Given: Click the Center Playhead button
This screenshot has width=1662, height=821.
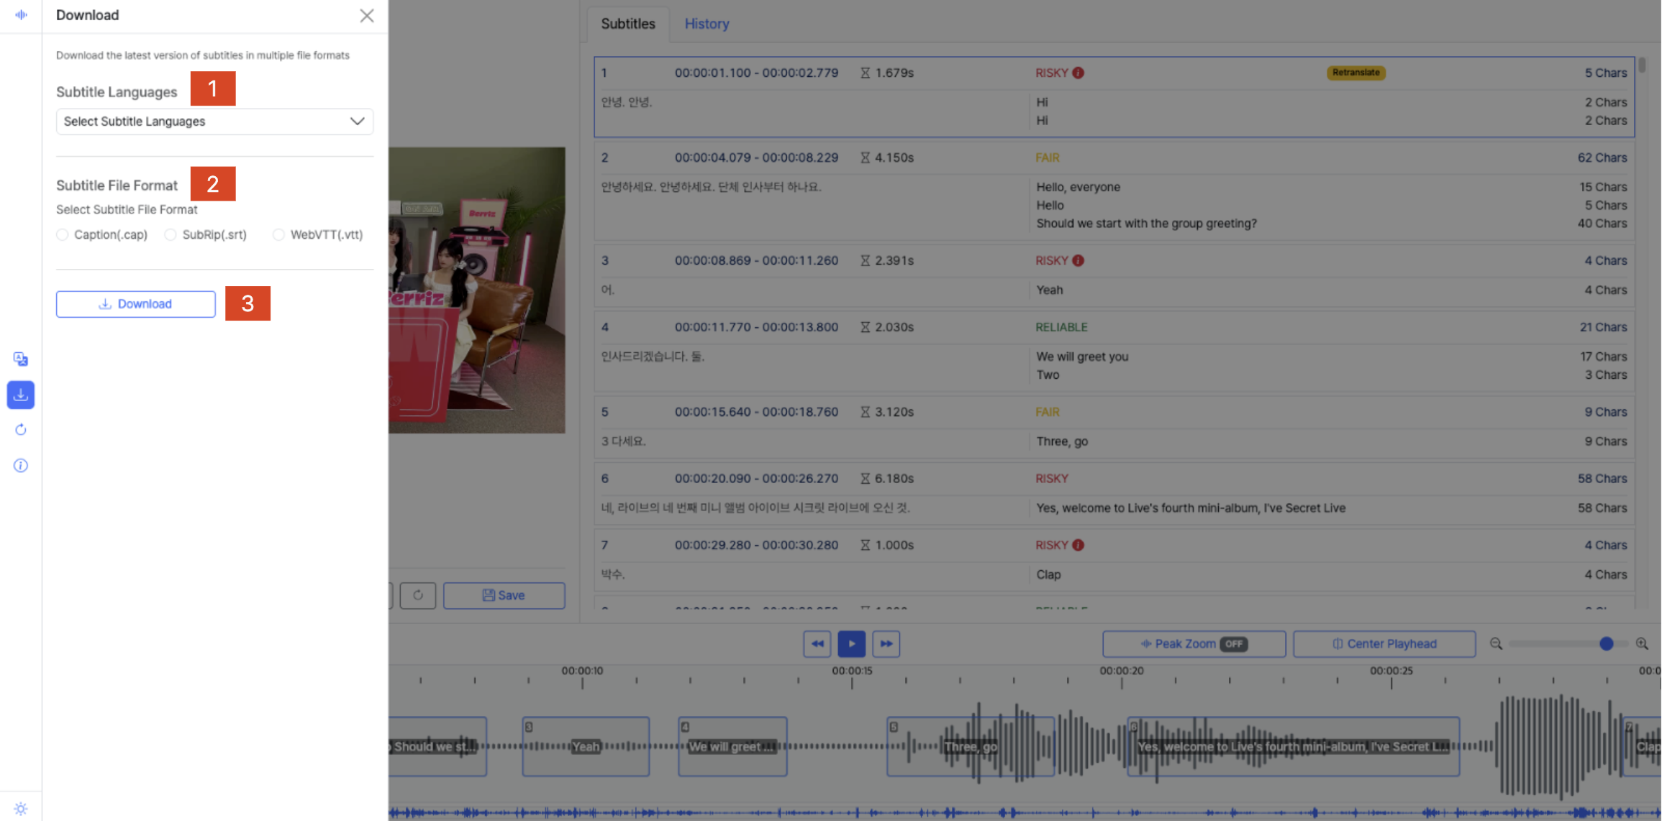Looking at the screenshot, I should pyautogui.click(x=1384, y=643).
